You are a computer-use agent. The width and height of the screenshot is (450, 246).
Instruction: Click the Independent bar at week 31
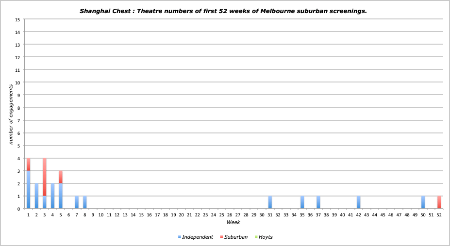[270, 202]
